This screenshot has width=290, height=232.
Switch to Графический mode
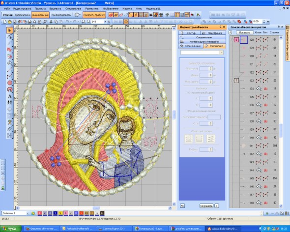[x=23, y=15]
